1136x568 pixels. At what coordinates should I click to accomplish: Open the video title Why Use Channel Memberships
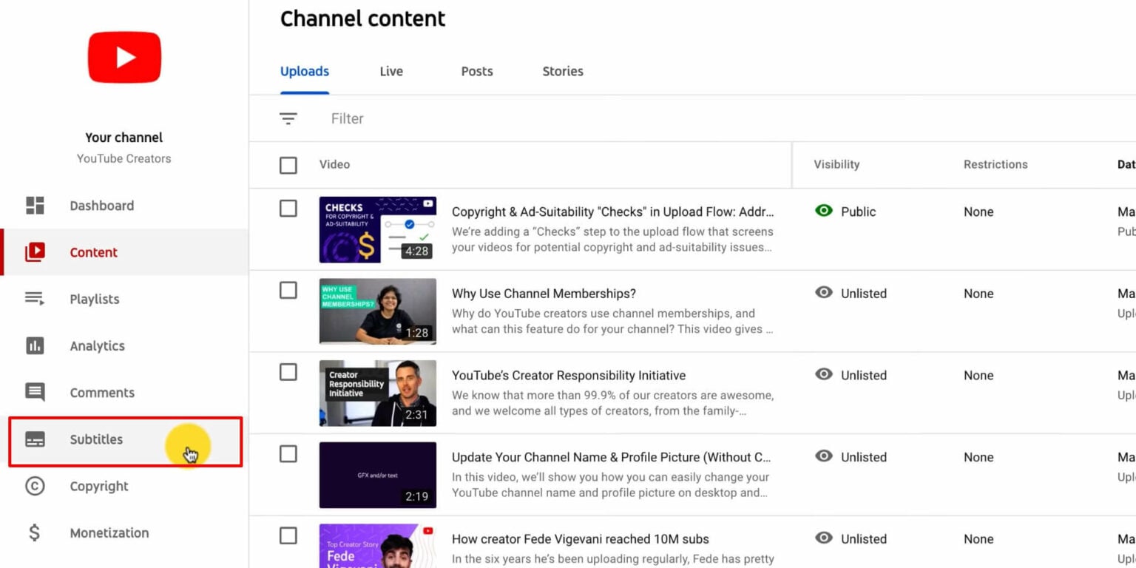544,294
